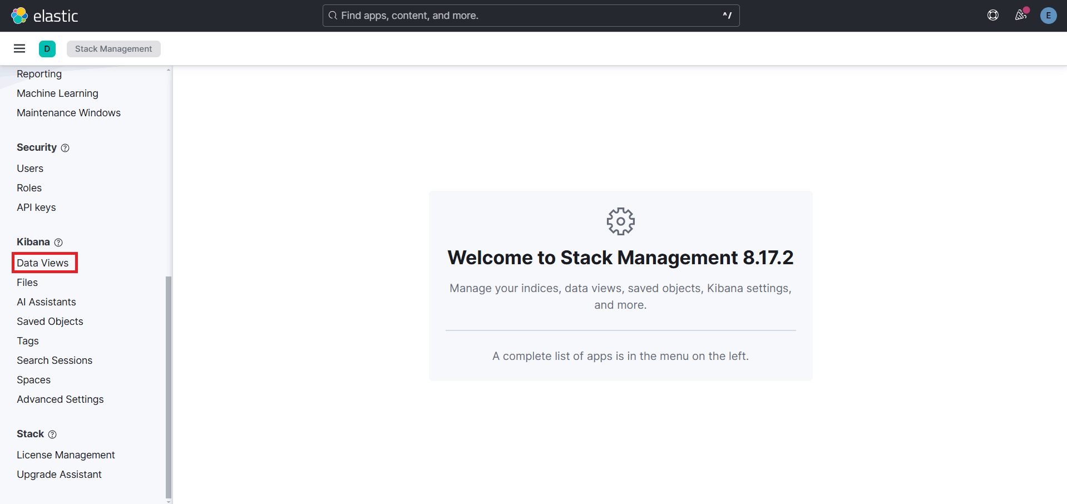Open the newsfeed notifications icon

1020,16
